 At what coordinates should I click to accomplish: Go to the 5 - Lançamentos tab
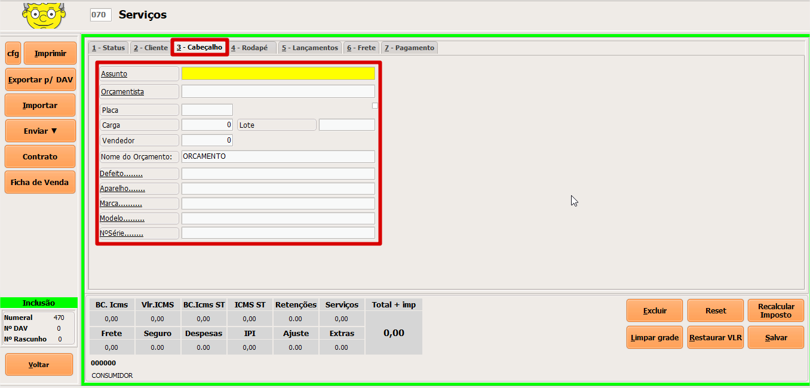pos(309,48)
